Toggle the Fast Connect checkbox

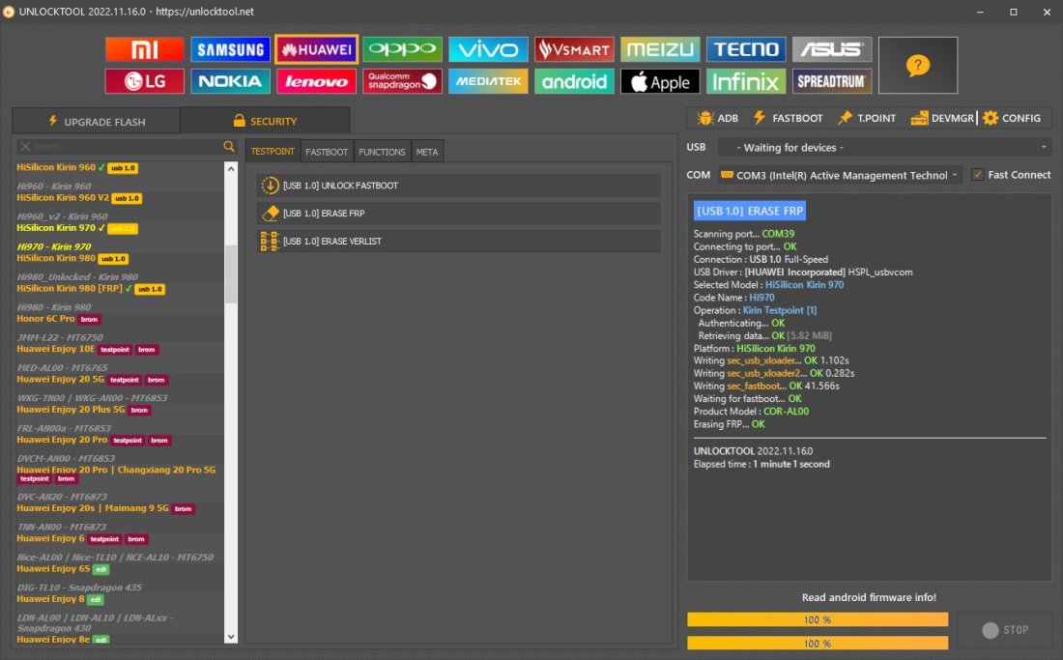click(978, 175)
